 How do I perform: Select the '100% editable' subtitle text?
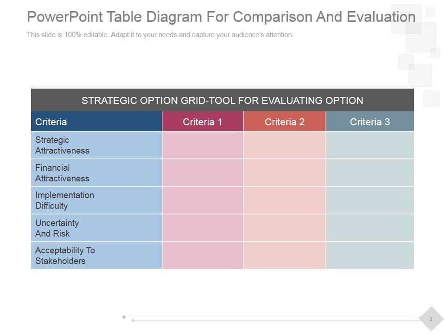click(160, 35)
